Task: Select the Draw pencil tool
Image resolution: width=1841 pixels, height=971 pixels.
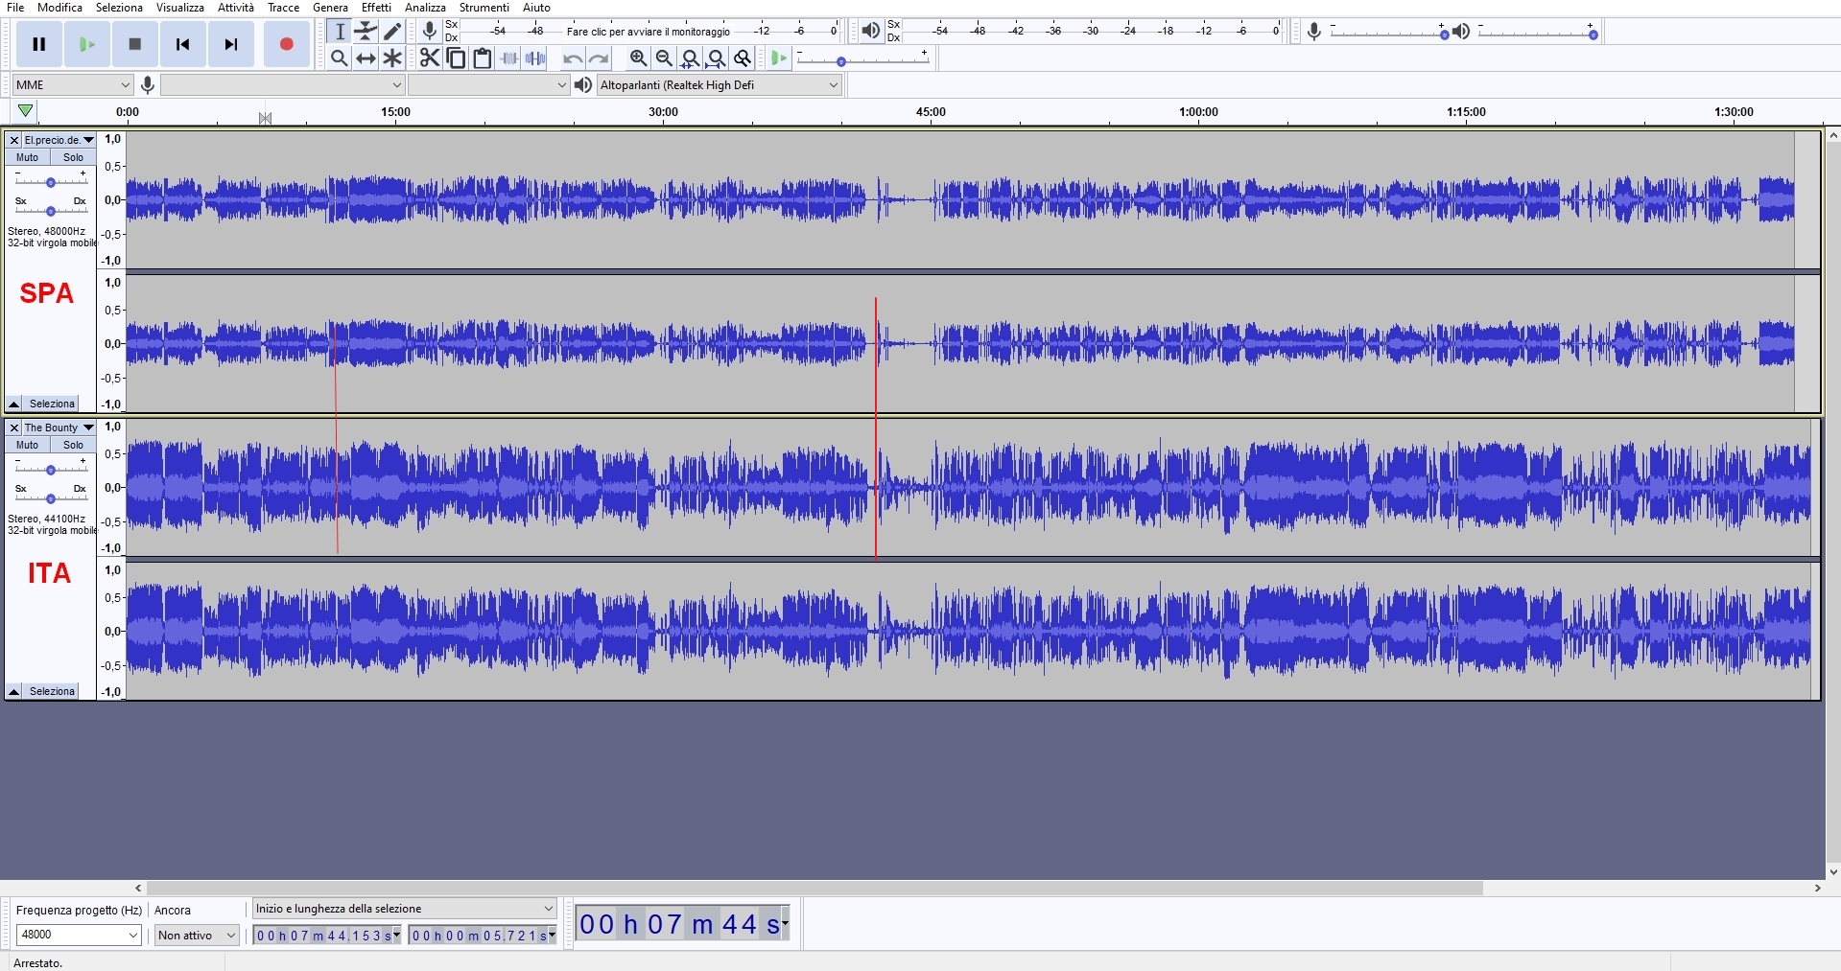Action: pyautogui.click(x=392, y=32)
